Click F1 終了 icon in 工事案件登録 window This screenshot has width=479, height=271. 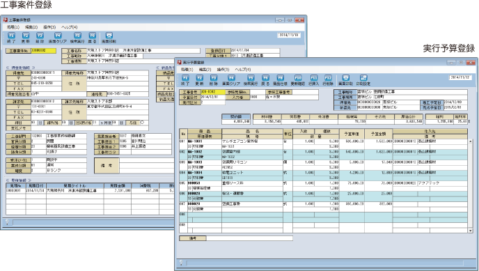[x=11, y=38]
